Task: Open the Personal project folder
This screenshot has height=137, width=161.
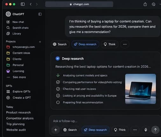Action: pos(15,65)
